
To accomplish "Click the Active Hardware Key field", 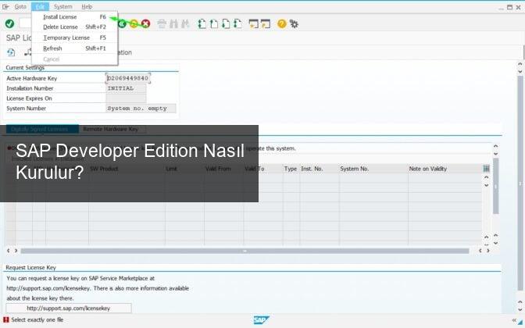I will (127, 79).
